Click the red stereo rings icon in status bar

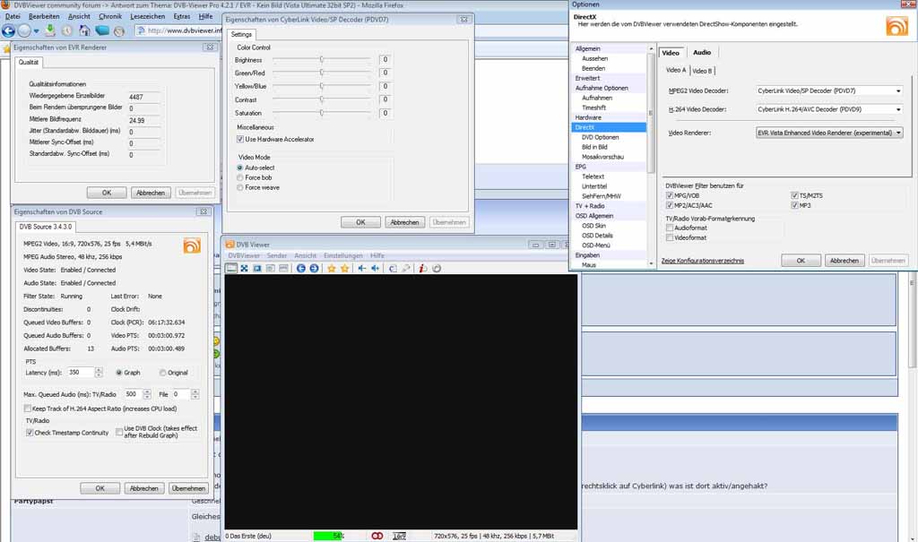pyautogui.click(x=377, y=536)
